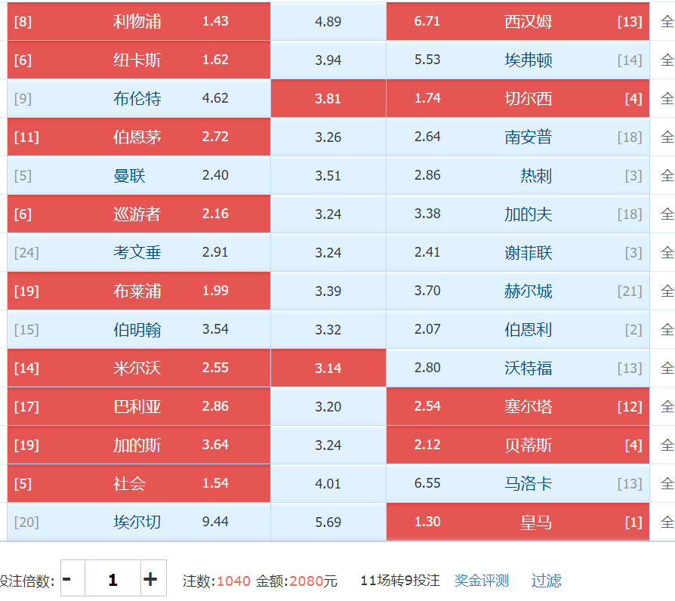
Task: Pick the draw odds in 加的斯 row
Action: click(328, 445)
